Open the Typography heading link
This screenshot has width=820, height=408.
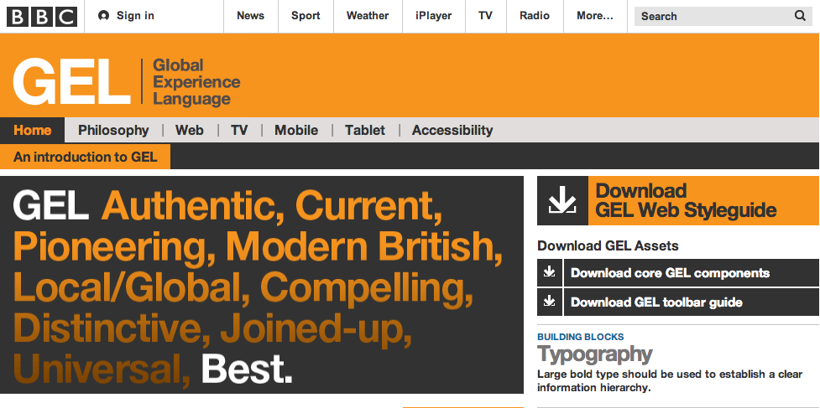594,354
